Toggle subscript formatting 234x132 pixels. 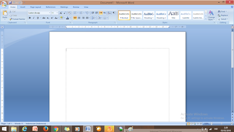pyautogui.click(x=48, y=18)
